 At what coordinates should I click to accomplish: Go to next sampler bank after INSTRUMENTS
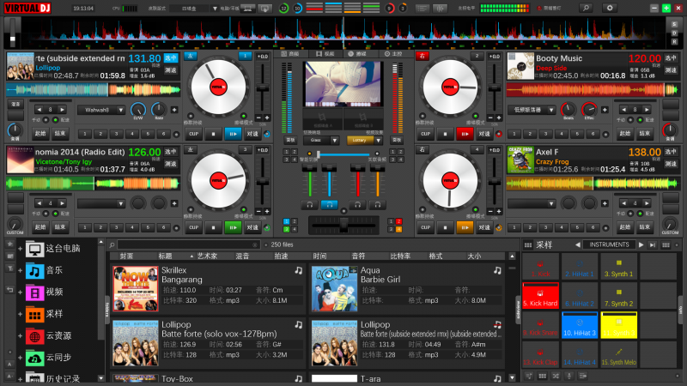click(x=641, y=245)
